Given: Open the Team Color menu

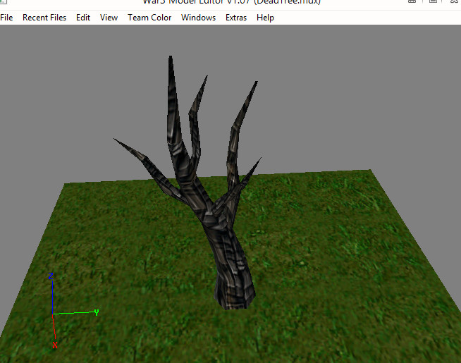Looking at the screenshot, I should coord(149,18).
